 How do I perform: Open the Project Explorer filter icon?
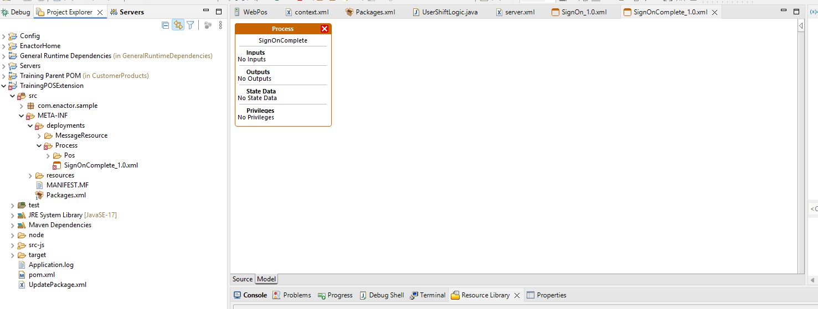191,25
